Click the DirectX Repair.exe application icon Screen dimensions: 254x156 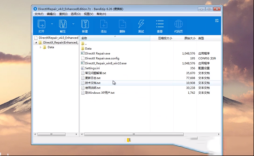point(83,53)
